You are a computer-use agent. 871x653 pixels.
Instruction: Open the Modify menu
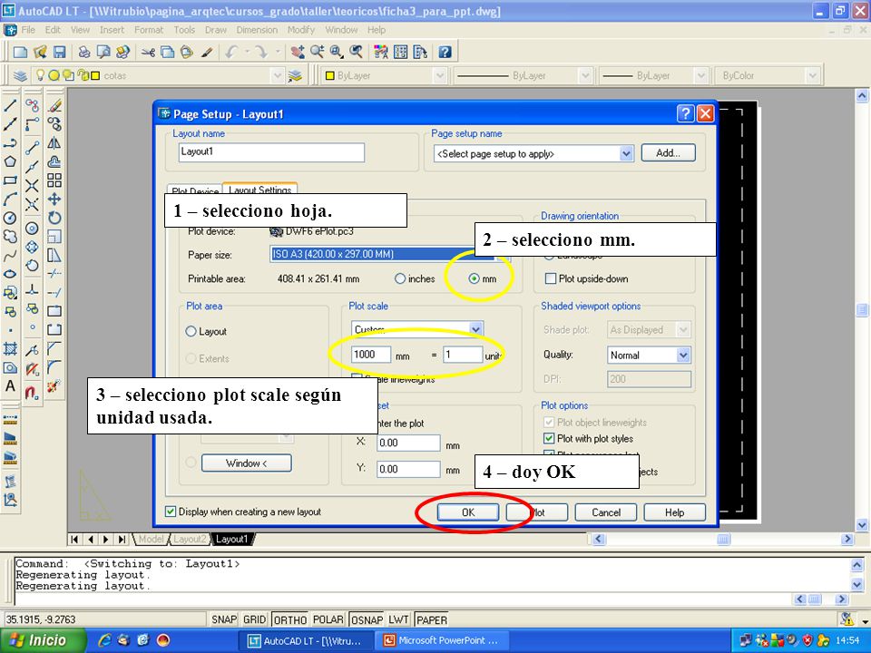tap(301, 30)
